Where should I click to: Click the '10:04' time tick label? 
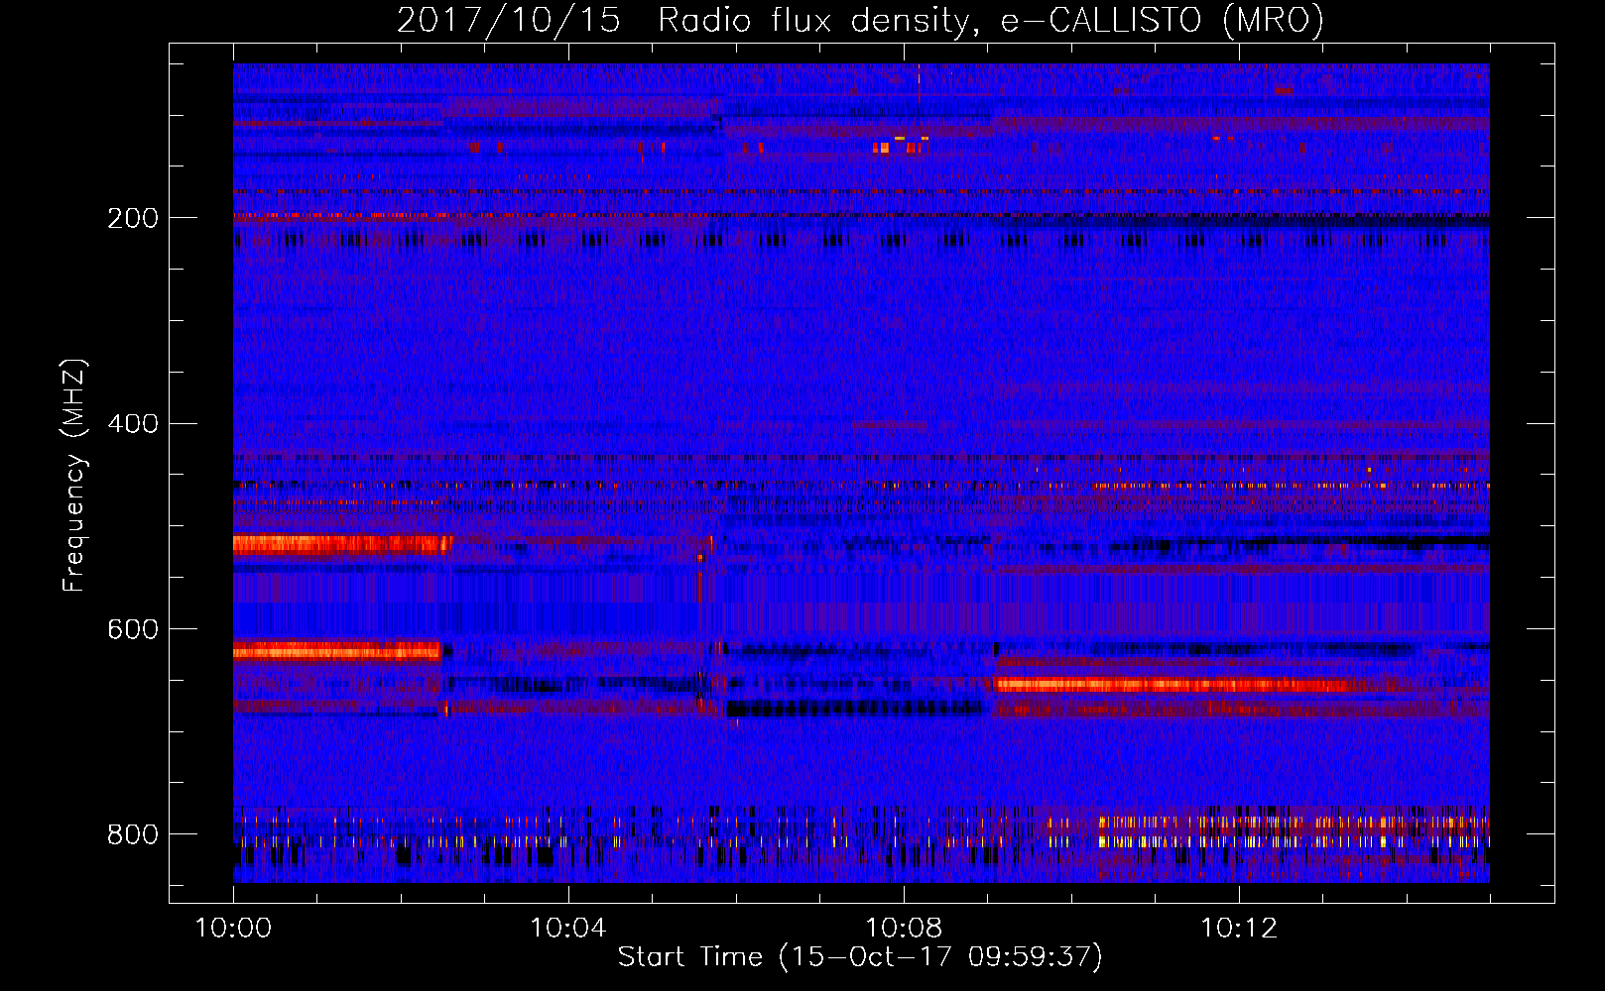pos(568,929)
